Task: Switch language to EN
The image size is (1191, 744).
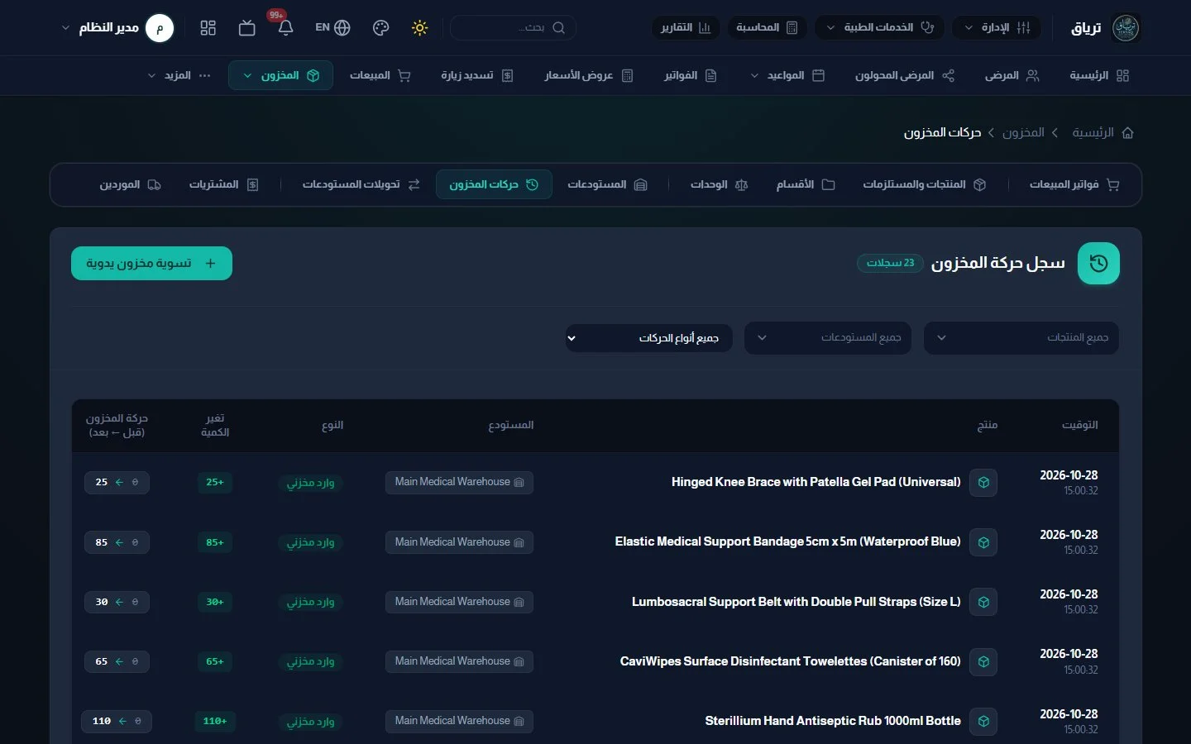Action: [x=332, y=28]
